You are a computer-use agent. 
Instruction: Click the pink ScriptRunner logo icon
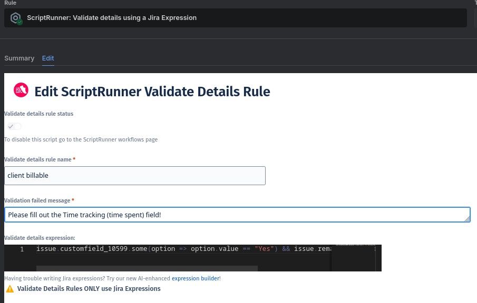coord(21,90)
